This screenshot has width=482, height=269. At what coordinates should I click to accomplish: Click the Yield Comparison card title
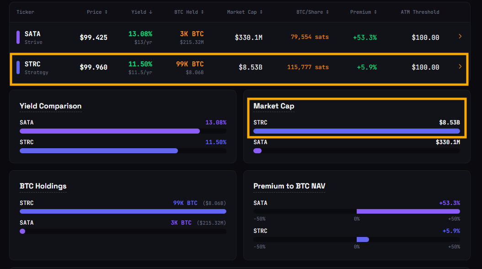(50, 106)
